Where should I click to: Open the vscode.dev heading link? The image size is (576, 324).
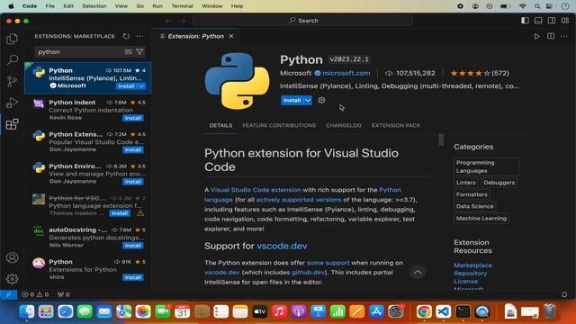[282, 246]
